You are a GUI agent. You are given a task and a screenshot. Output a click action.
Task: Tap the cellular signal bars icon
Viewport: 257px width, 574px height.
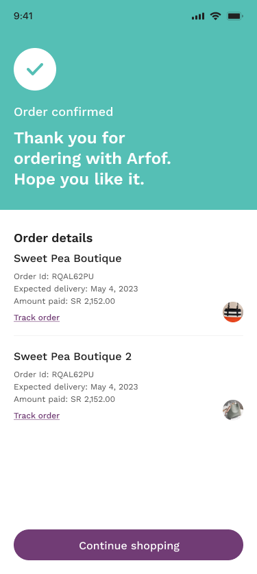[198, 16]
